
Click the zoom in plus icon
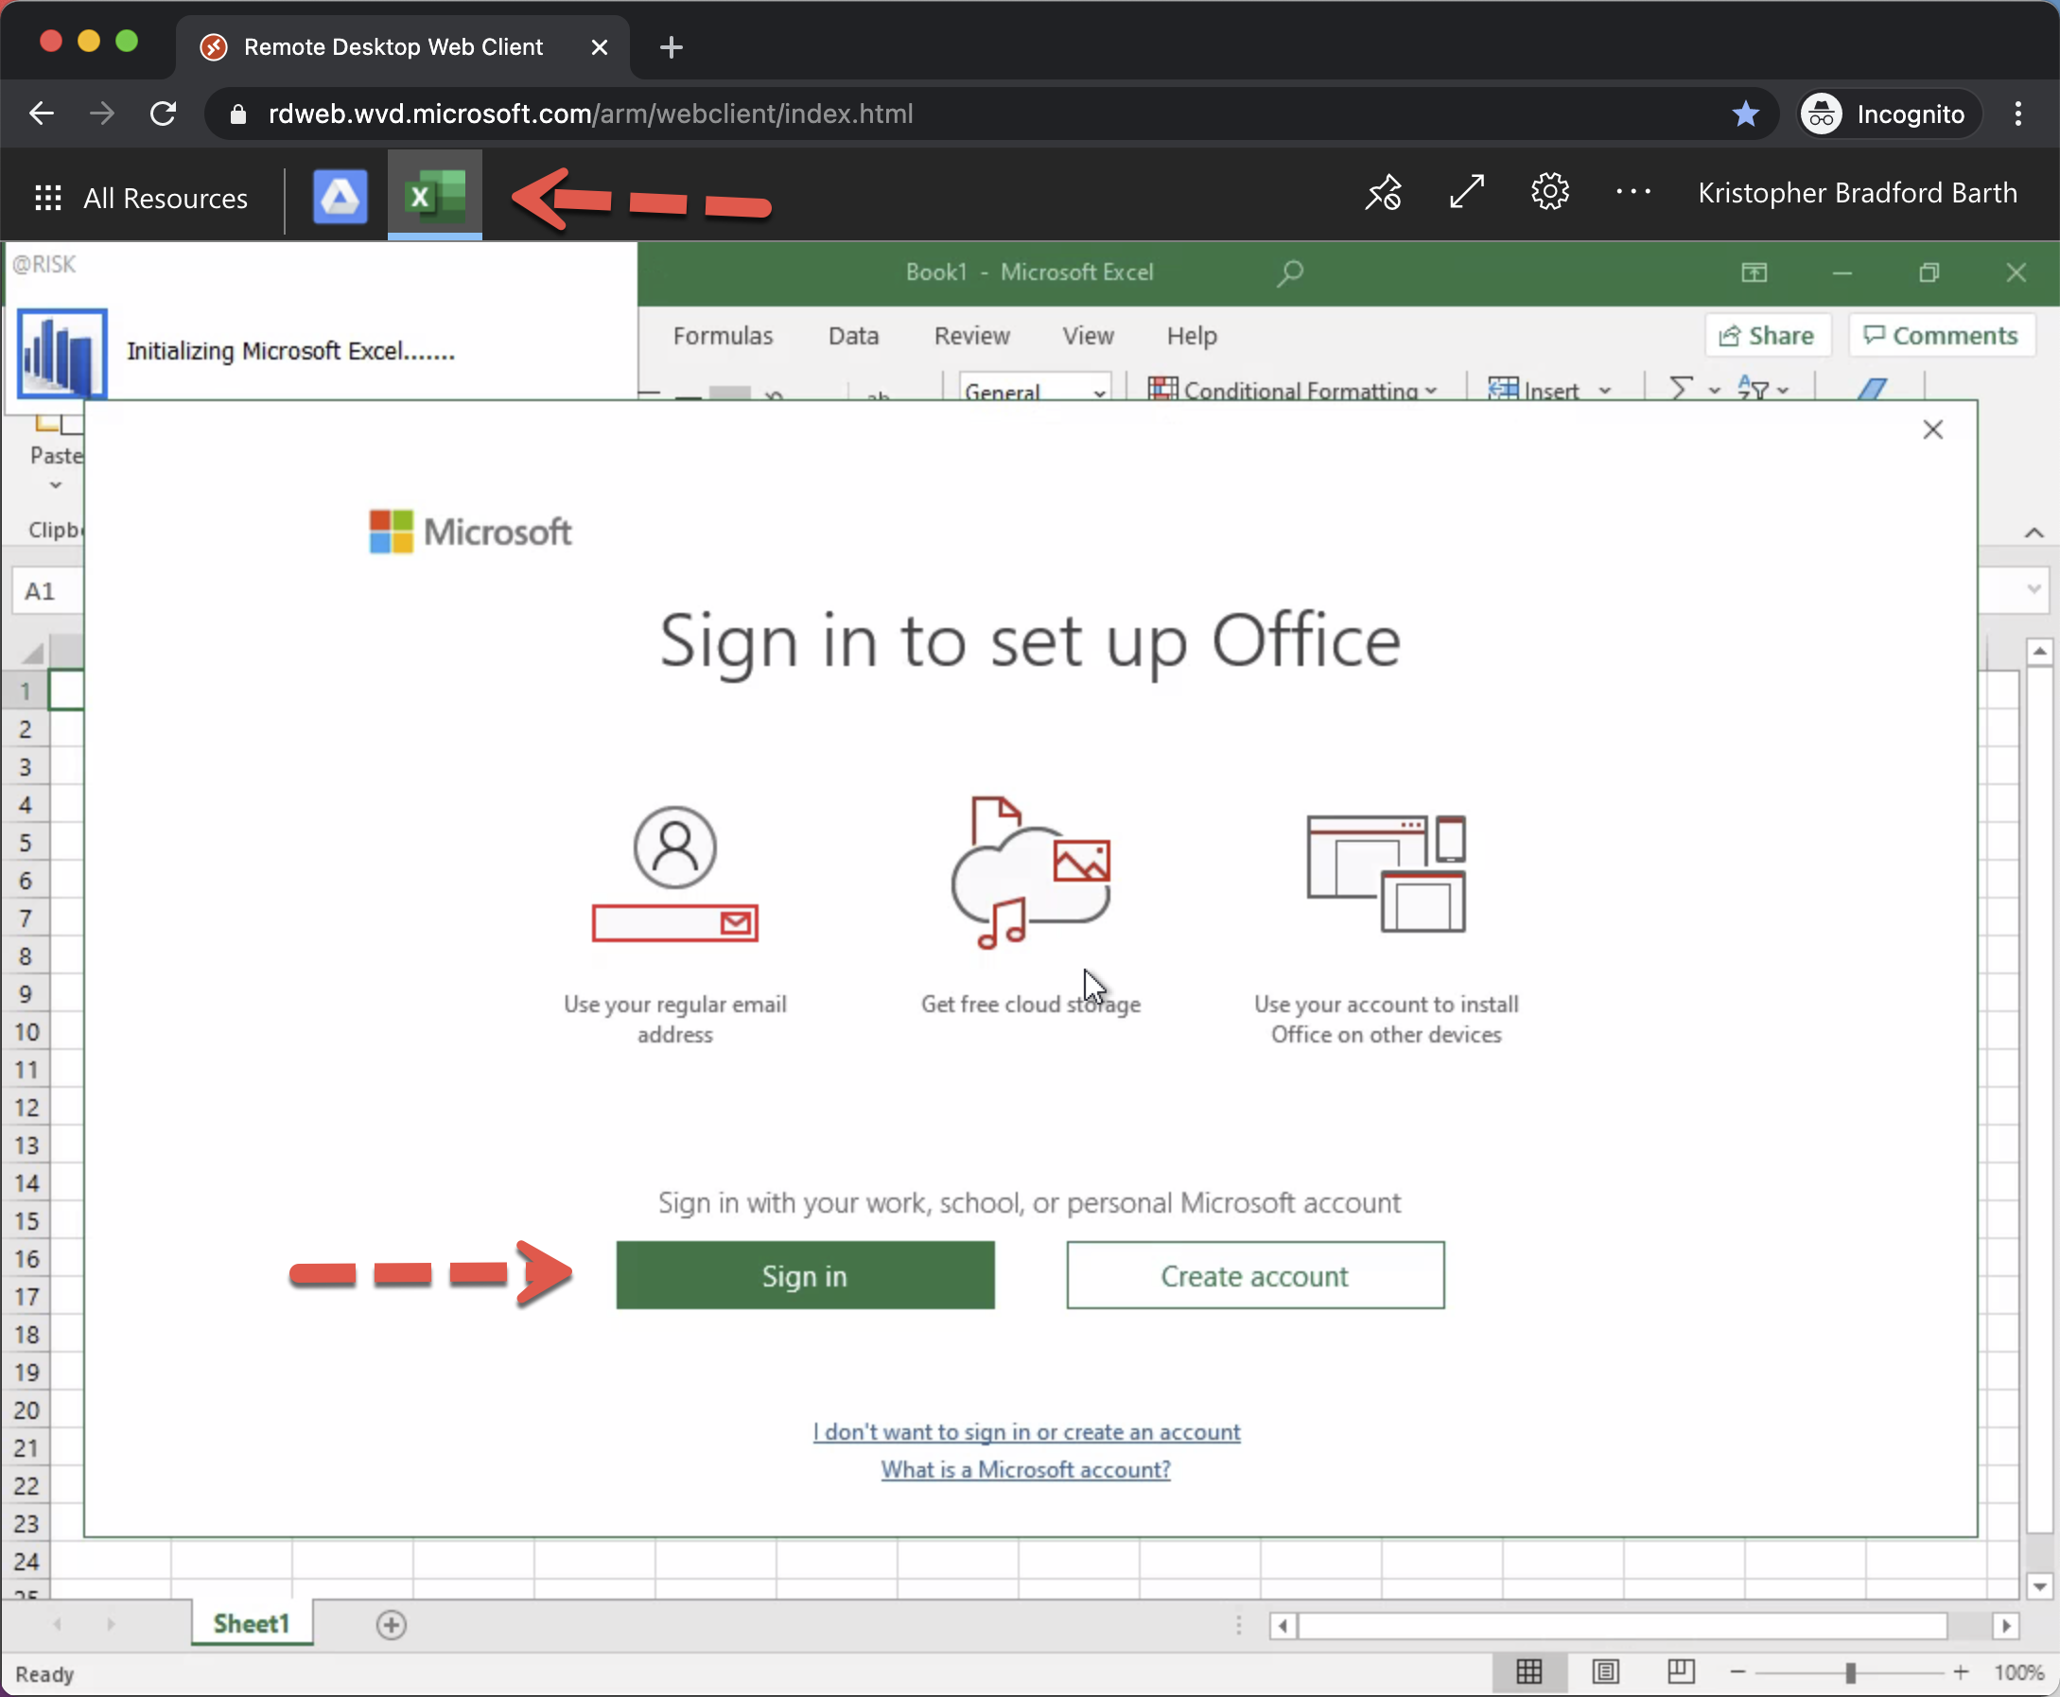[1961, 1672]
